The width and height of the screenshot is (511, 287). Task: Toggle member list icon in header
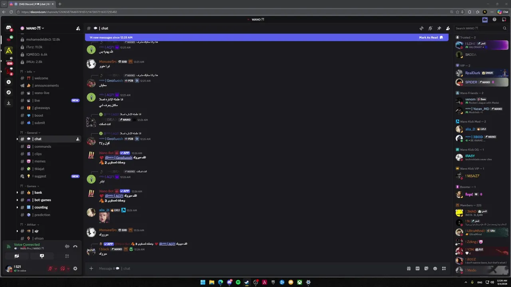pos(448,28)
